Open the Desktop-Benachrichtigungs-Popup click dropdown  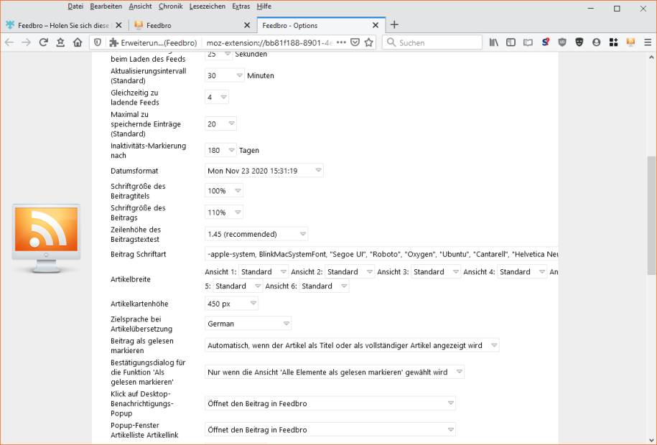[x=330, y=403]
